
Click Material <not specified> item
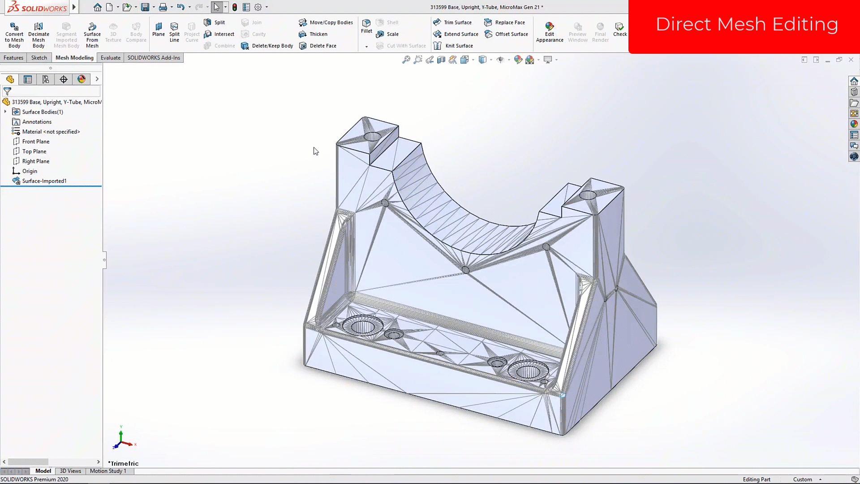tap(46, 132)
